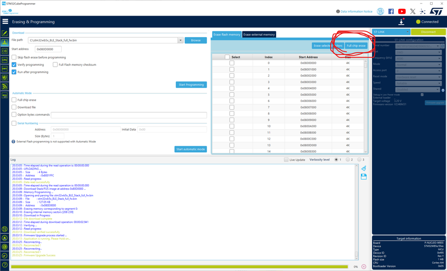
Task: Tick the select-all sectors header checkbox
Action: pos(227,57)
